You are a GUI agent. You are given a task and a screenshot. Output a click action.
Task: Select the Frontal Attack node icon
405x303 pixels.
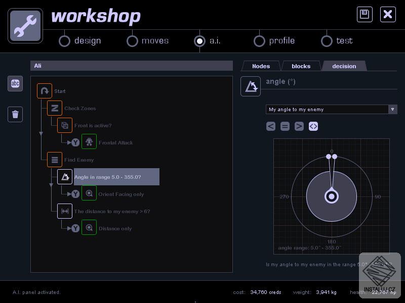point(89,141)
